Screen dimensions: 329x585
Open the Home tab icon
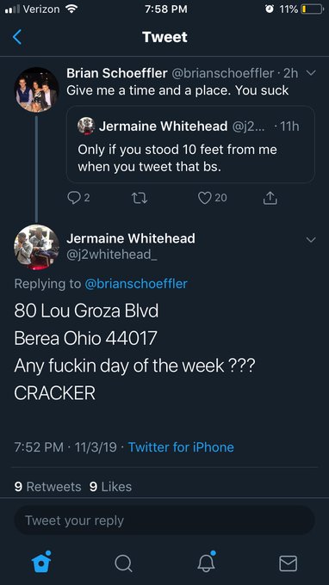coord(41,562)
